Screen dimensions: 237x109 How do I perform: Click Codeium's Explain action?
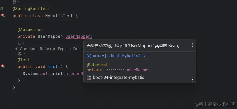click(x=64, y=49)
